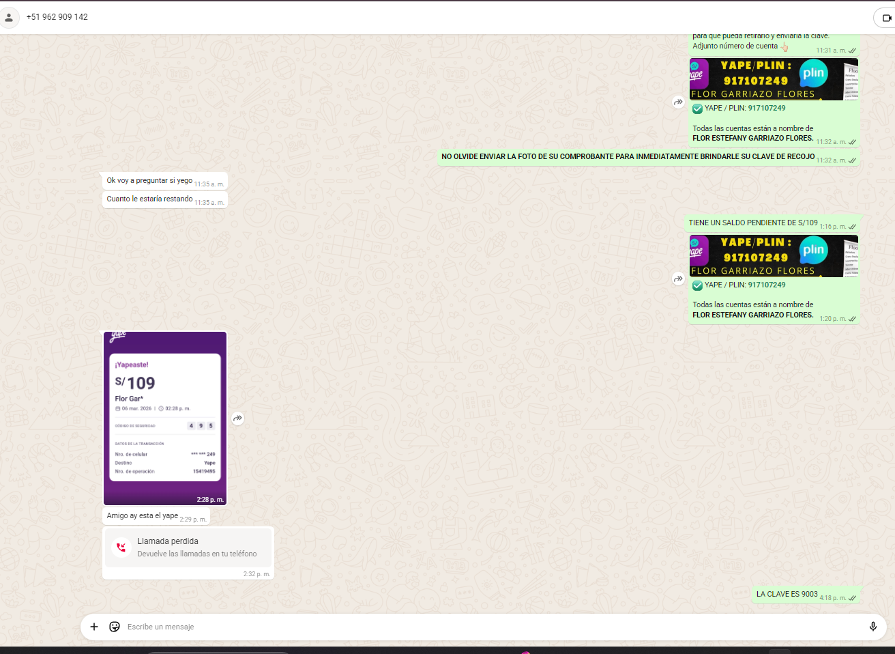895x654 pixels.
Task: Select the 'TIENE UN SALDO PENDIENTE' message
Action: (752, 223)
